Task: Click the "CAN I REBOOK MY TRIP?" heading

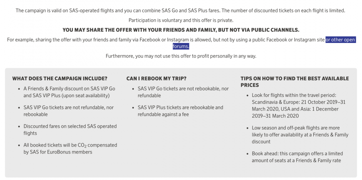Action: coord(156,78)
